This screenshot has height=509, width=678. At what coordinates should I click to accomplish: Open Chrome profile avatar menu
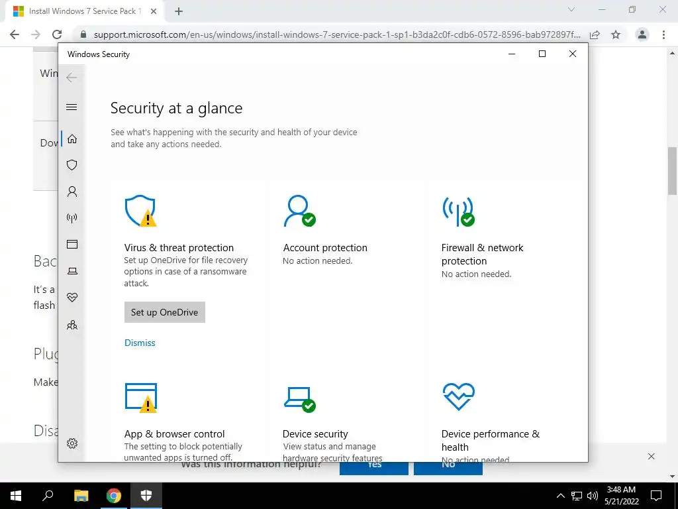click(x=642, y=34)
